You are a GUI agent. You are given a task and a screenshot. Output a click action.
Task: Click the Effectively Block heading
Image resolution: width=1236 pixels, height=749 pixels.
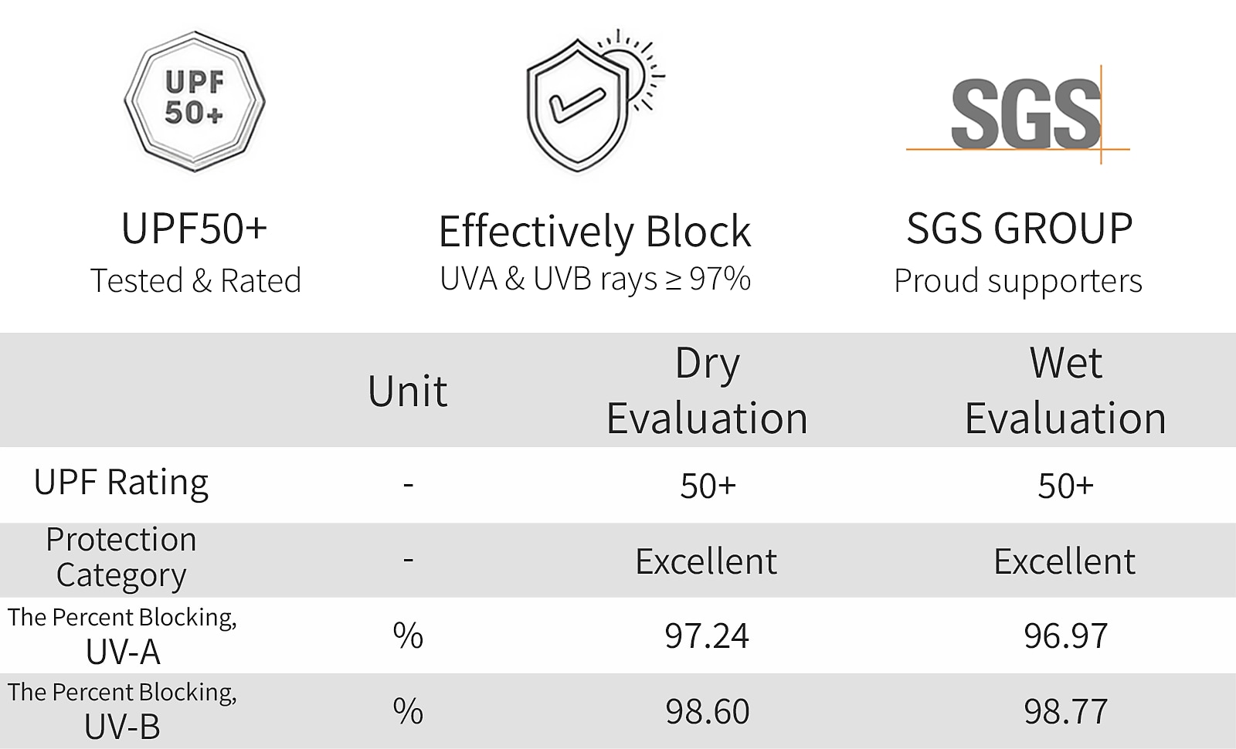click(595, 232)
